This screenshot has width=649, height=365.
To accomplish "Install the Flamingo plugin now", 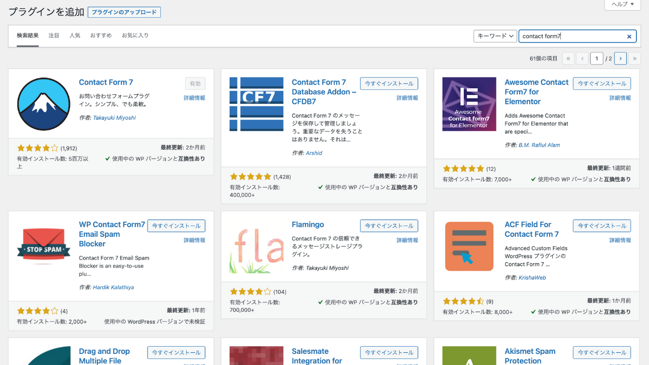I will coord(389,226).
